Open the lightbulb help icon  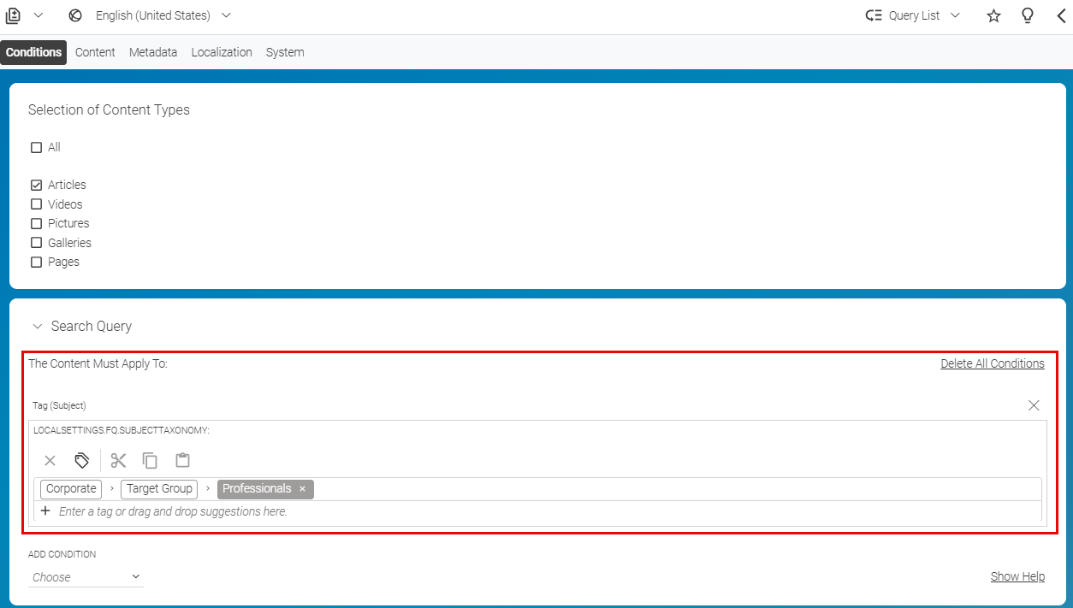[x=1028, y=15]
